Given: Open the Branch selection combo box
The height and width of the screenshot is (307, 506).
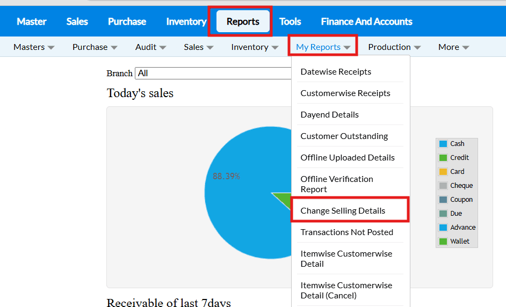Looking at the screenshot, I should pyautogui.click(x=215, y=73).
